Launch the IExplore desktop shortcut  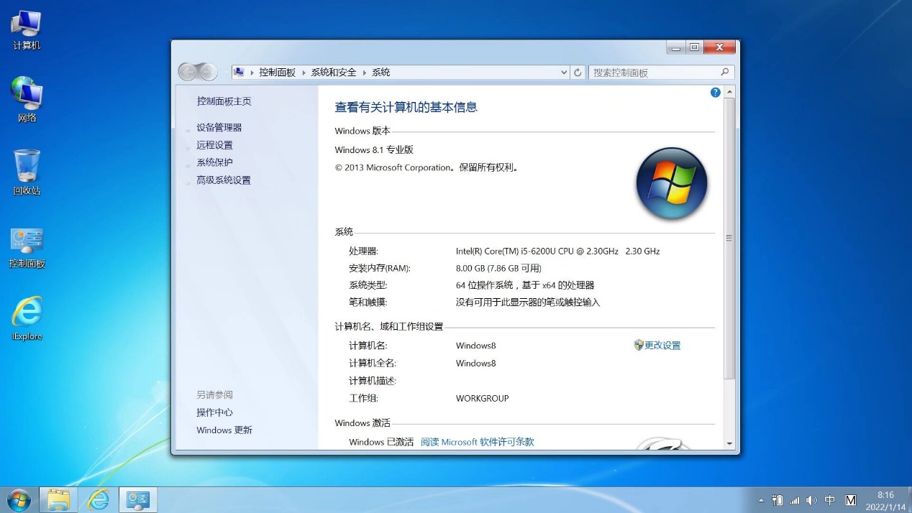coord(27,318)
